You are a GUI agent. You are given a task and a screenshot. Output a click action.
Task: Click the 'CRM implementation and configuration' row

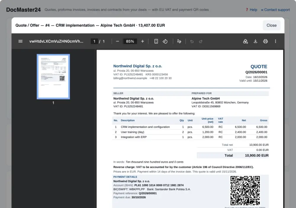(190, 127)
